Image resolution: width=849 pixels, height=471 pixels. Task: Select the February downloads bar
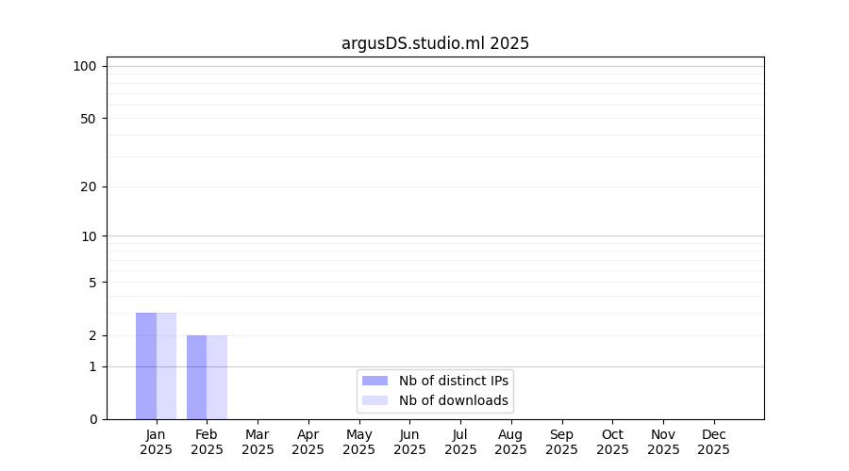click(x=217, y=377)
